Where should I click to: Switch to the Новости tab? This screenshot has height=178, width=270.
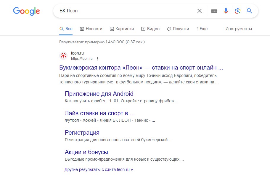tap(91, 29)
